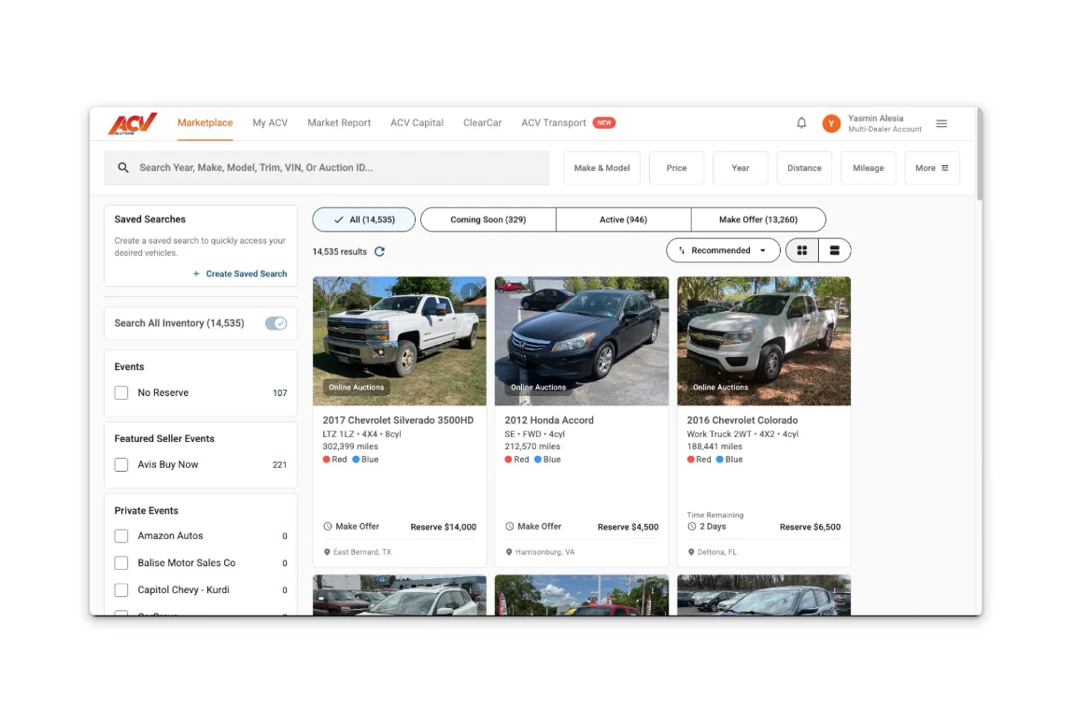
Task: Open the black Honda Accord photo
Action: [x=582, y=341]
